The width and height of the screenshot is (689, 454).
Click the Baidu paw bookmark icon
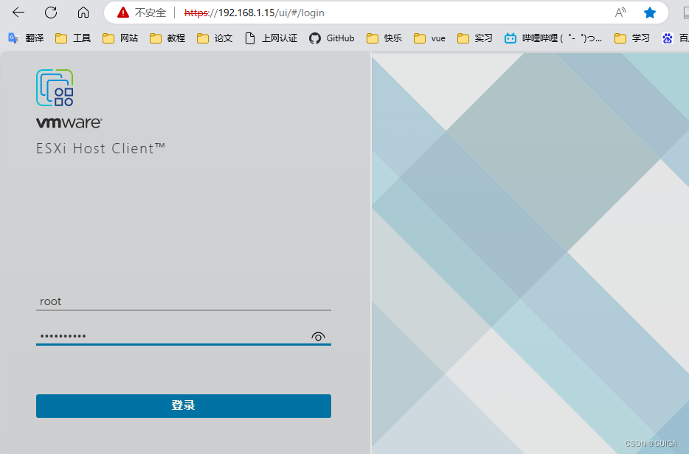[667, 38]
